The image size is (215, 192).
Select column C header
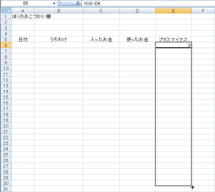101,11
